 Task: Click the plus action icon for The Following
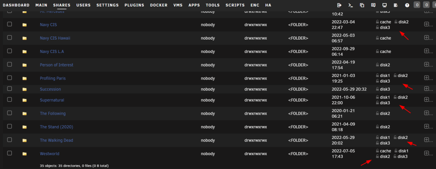click(x=426, y=113)
